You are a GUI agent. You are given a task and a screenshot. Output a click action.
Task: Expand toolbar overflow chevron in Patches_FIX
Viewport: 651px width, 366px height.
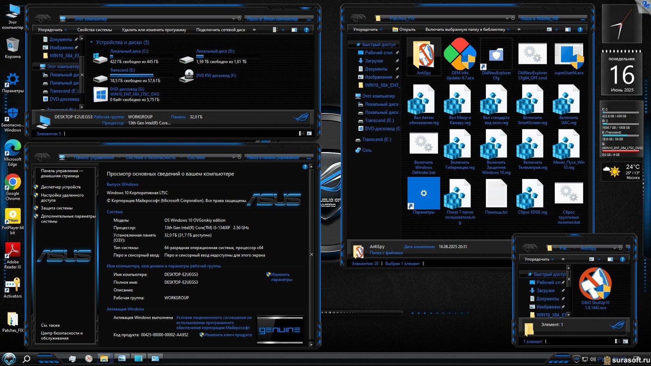pos(519,29)
